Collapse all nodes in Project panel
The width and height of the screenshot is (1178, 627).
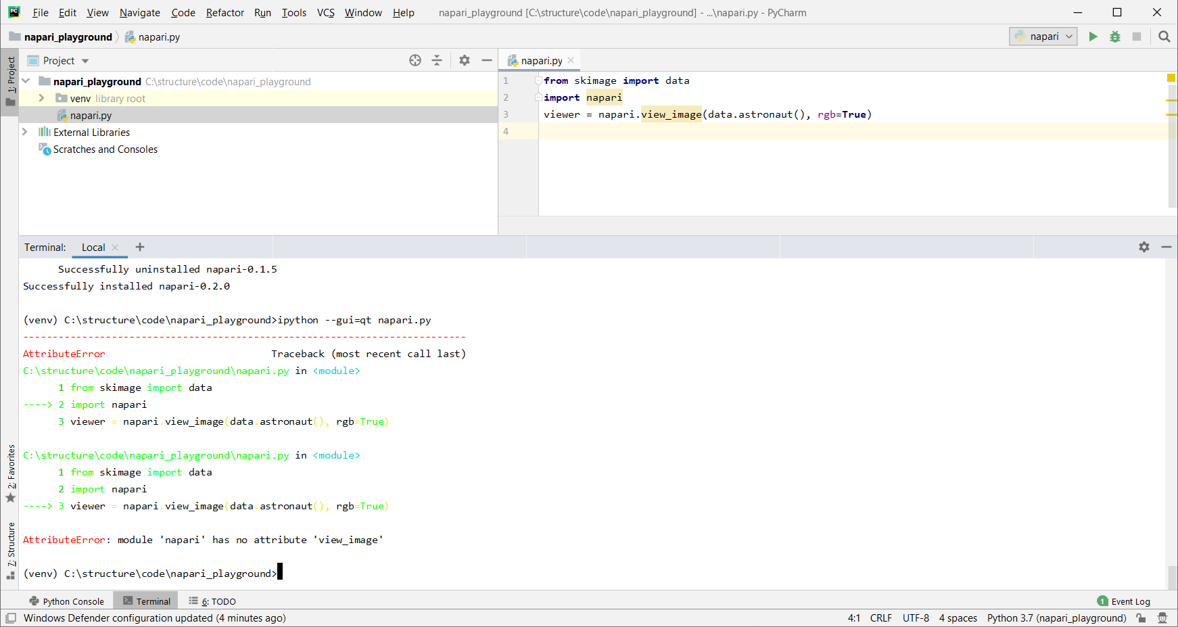(x=437, y=60)
